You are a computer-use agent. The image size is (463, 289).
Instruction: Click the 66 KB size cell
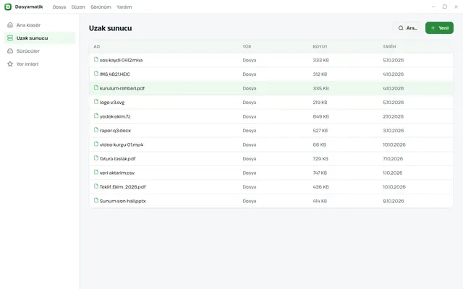pos(319,144)
